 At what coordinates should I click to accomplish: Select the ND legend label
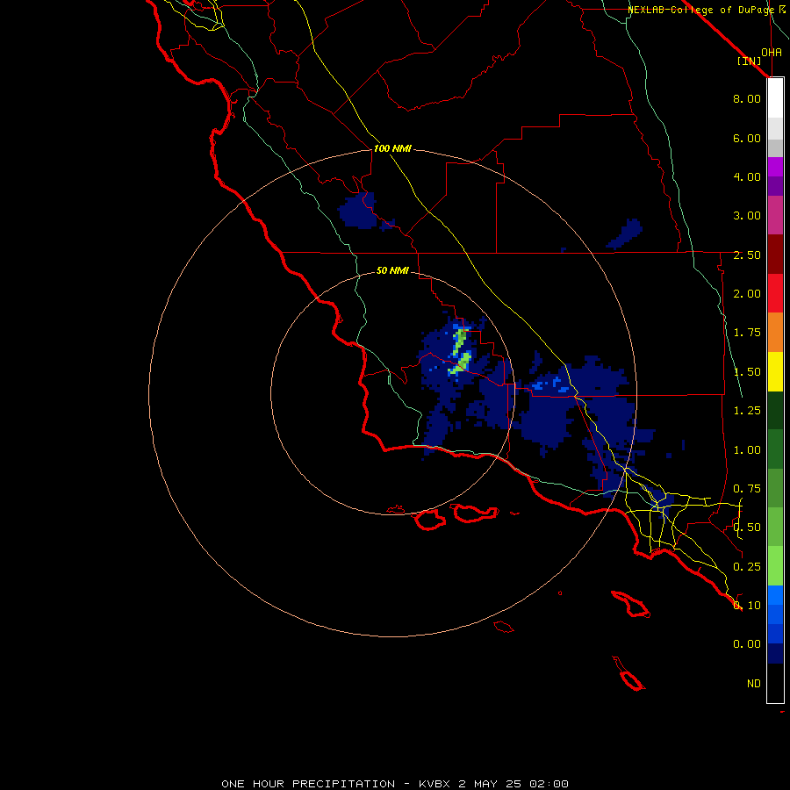click(x=754, y=684)
